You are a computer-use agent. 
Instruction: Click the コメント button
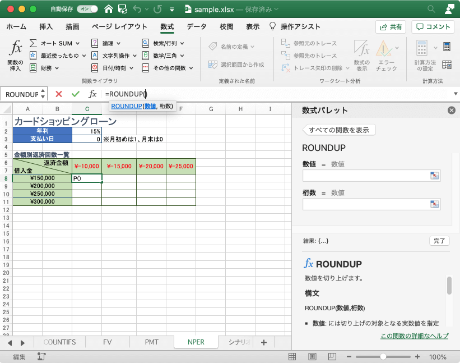(433, 27)
